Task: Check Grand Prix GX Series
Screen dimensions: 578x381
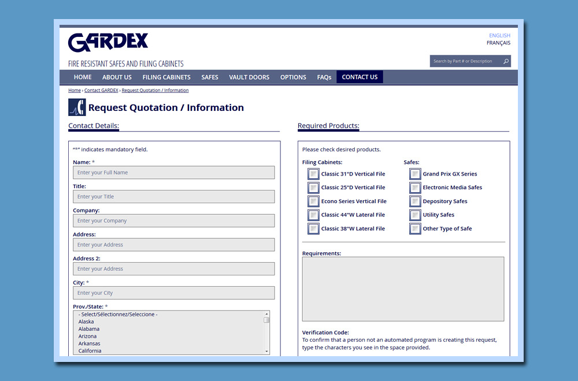Action: click(415, 174)
